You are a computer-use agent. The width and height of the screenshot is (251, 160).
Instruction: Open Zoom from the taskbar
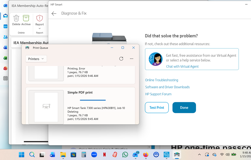click(x=94, y=154)
